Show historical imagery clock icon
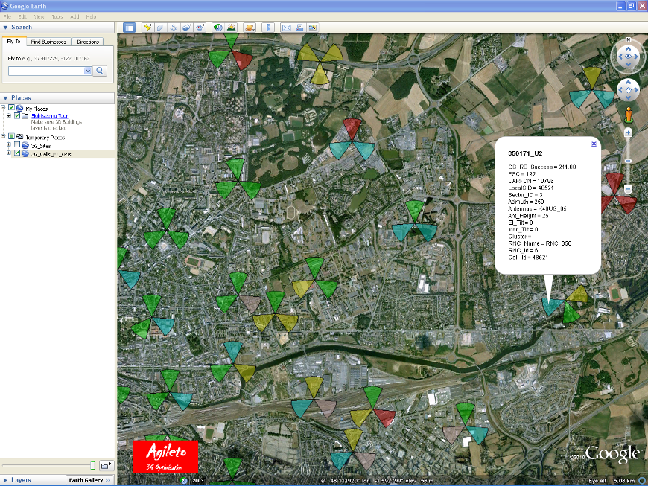The image size is (648, 486). tap(218, 28)
